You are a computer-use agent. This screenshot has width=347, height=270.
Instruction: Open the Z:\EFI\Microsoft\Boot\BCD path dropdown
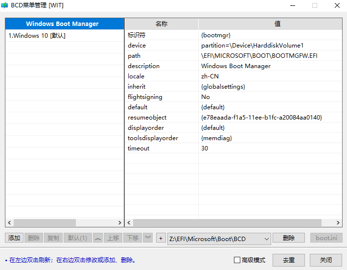[266, 239]
